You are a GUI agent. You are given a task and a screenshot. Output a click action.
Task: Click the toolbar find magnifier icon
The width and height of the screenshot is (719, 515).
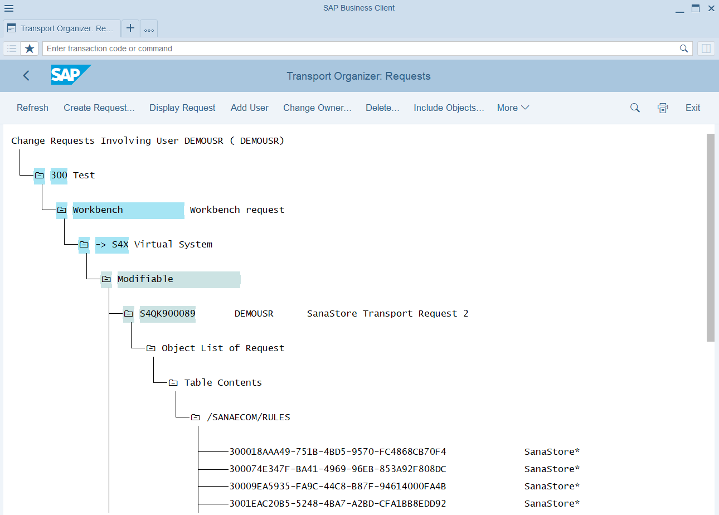pos(635,108)
